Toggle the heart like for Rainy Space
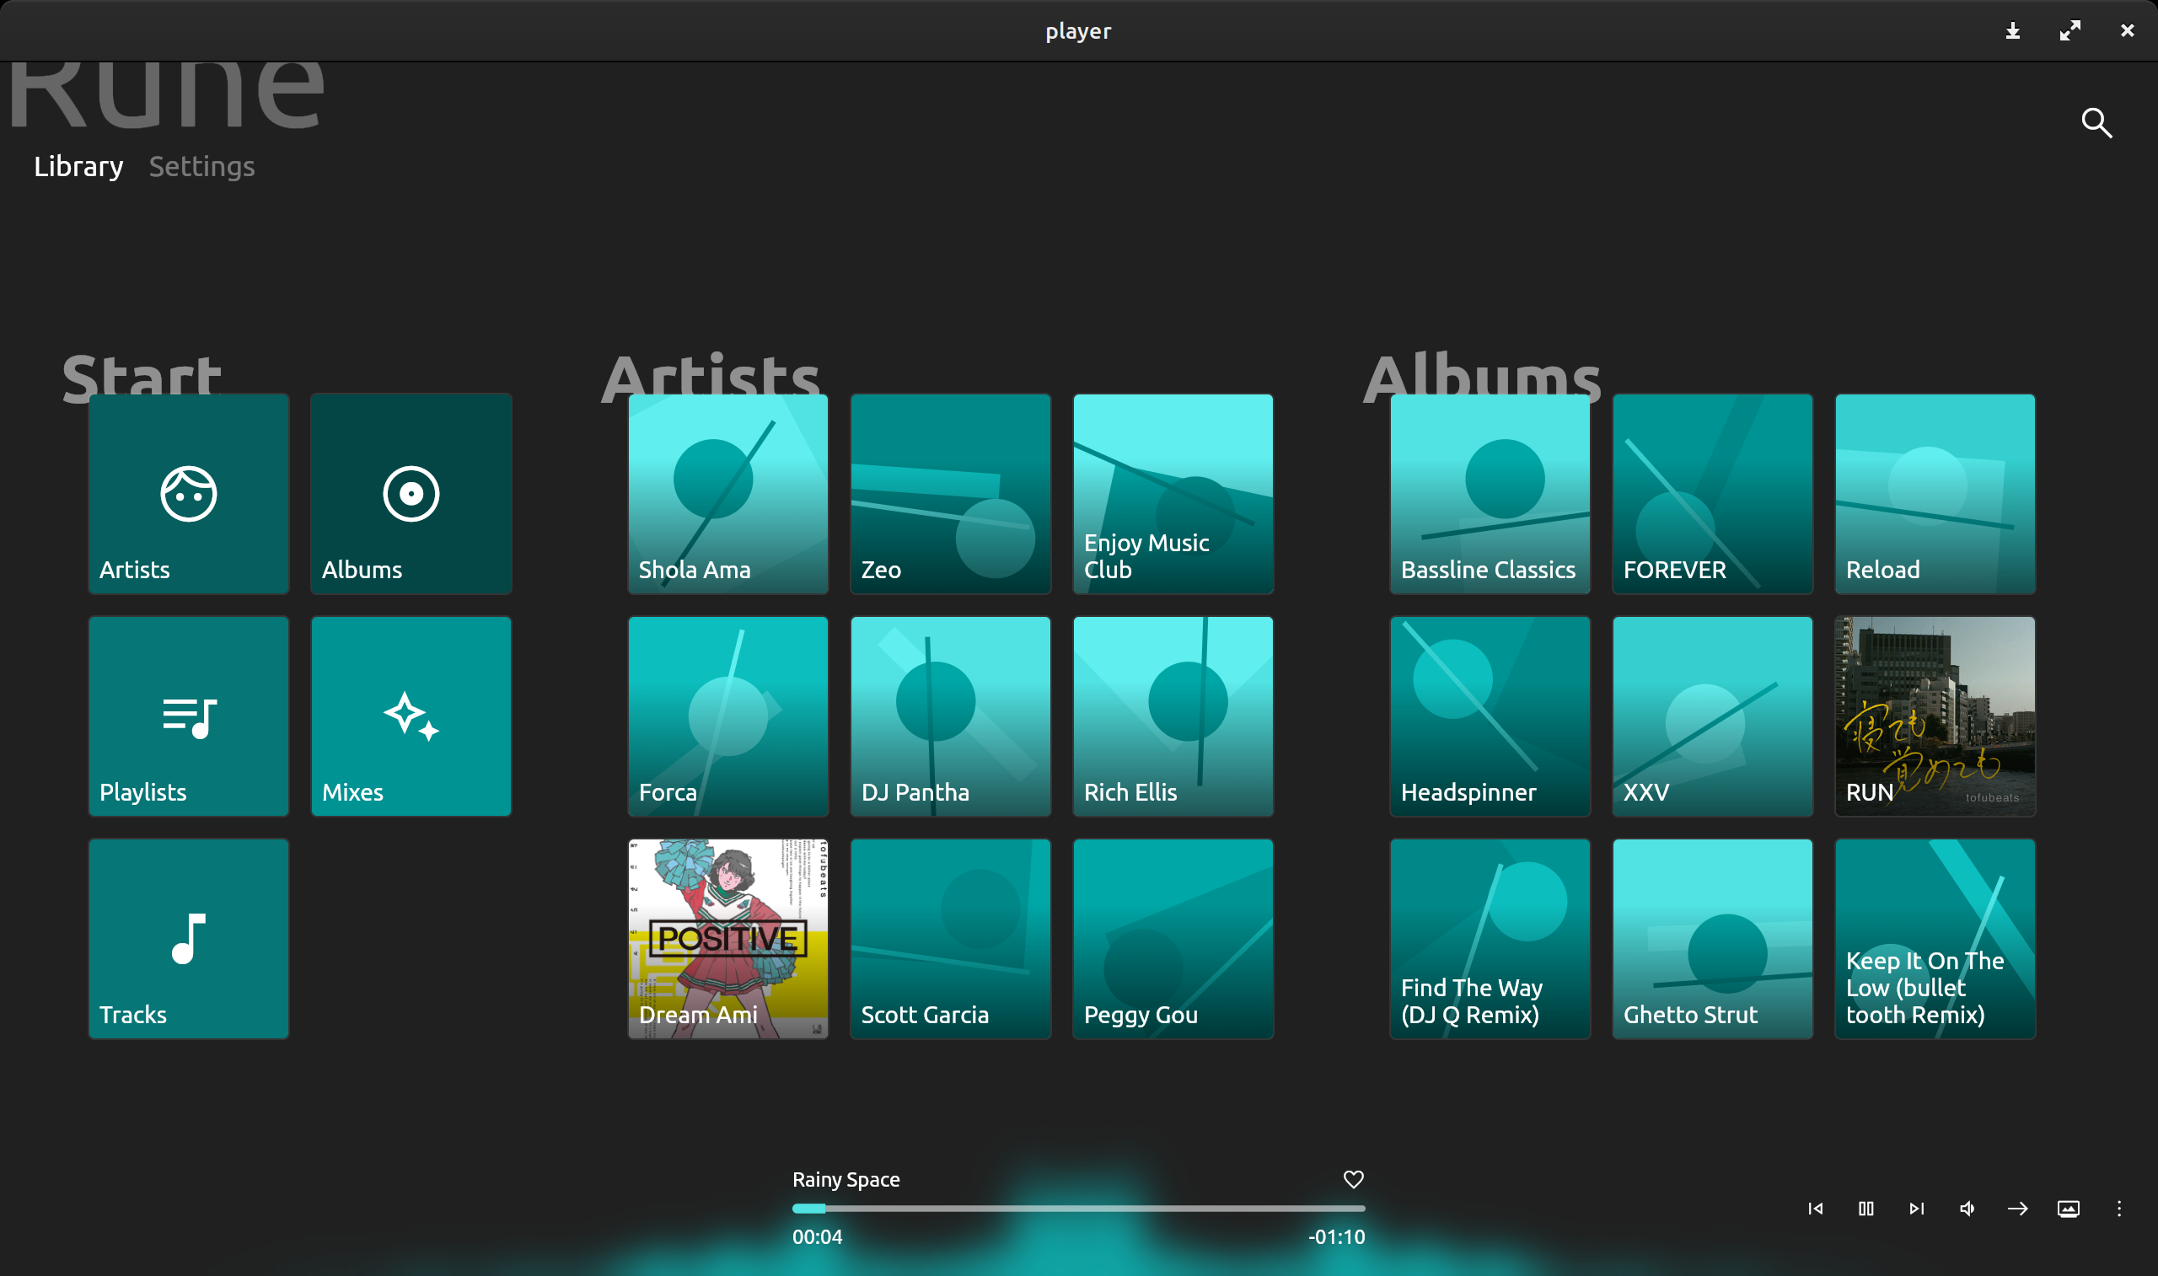Viewport: 2158px width, 1276px height. [1353, 1179]
